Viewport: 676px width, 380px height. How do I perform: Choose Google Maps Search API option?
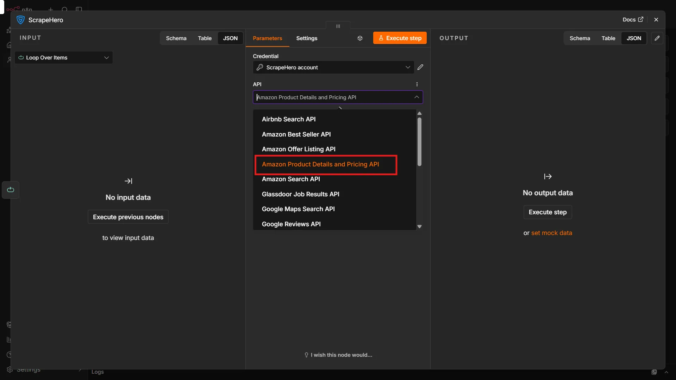tap(334, 209)
